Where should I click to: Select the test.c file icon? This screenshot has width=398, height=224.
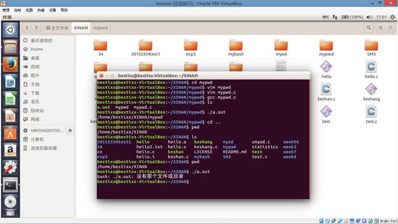(371, 112)
